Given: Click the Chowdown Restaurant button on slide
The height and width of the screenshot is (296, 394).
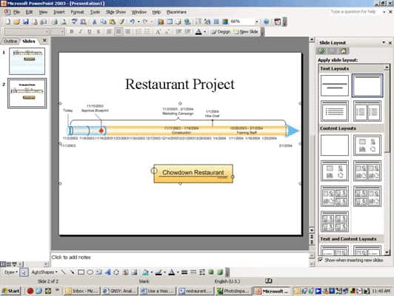Looking at the screenshot, I should coord(193,173).
